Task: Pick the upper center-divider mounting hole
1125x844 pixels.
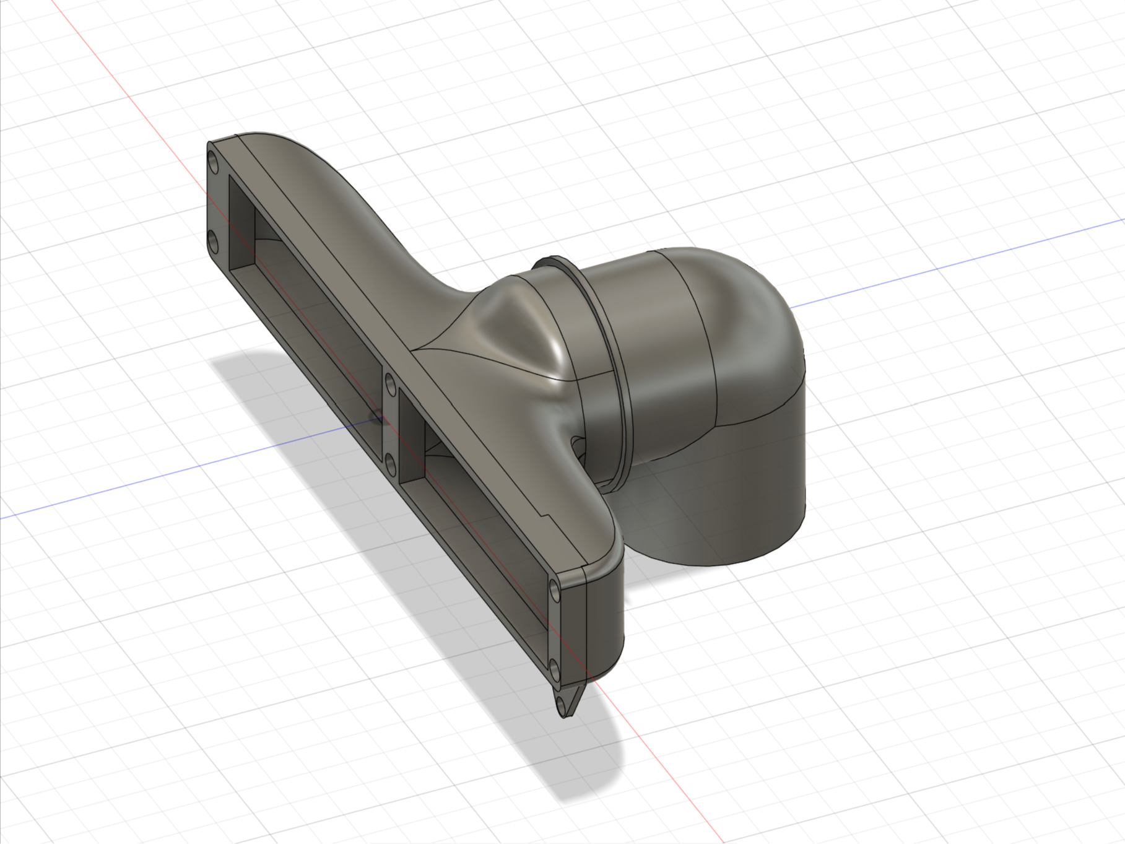Action: [x=391, y=385]
